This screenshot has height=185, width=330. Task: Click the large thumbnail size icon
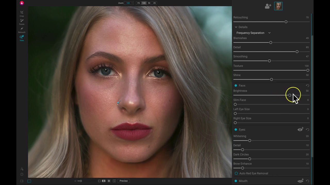click(99, 181)
